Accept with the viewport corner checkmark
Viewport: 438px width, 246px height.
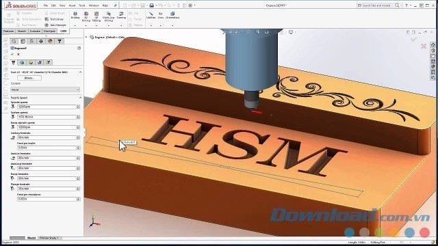pyautogui.click(x=413, y=40)
